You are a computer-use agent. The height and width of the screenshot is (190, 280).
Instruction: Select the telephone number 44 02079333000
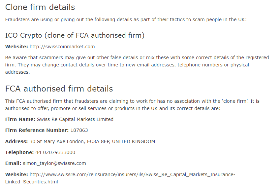tap(55, 152)
